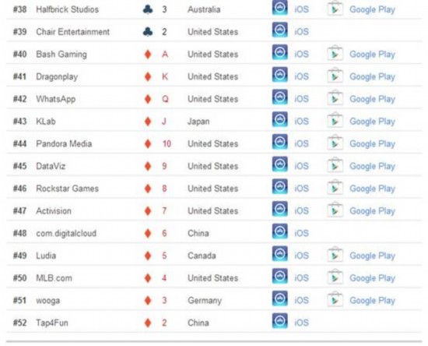Click the club suit icon for Chair Entertainment

pos(148,32)
